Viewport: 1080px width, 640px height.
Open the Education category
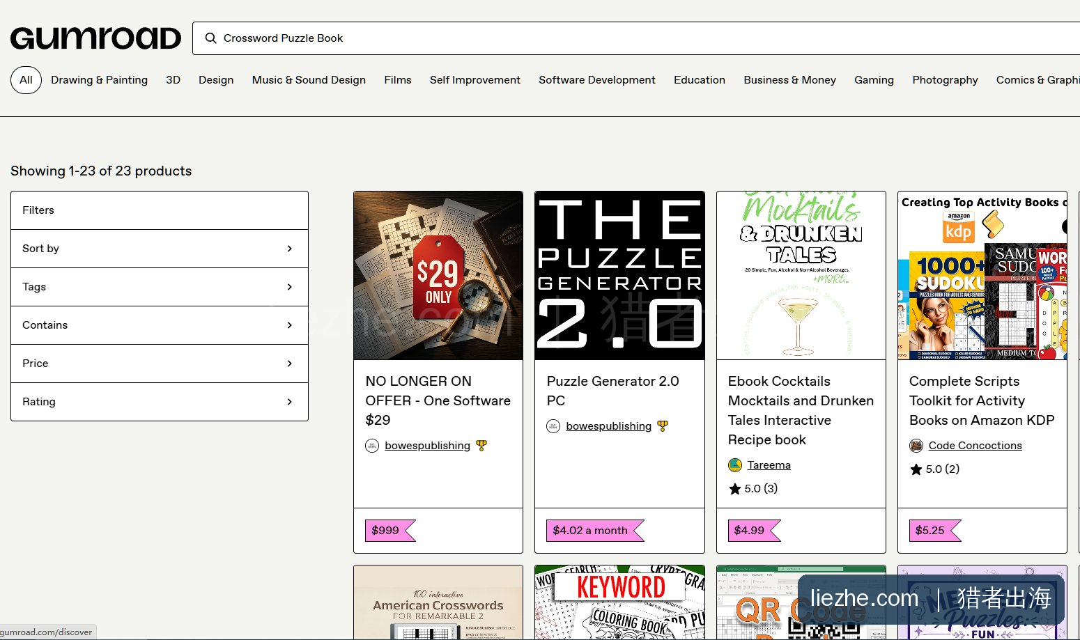pyautogui.click(x=700, y=79)
